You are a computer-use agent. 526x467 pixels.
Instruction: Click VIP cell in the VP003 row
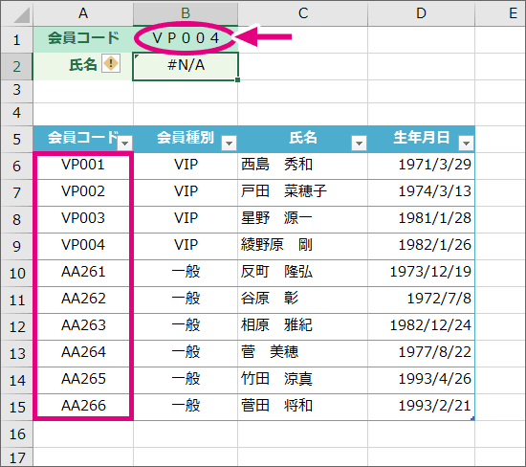(x=186, y=218)
